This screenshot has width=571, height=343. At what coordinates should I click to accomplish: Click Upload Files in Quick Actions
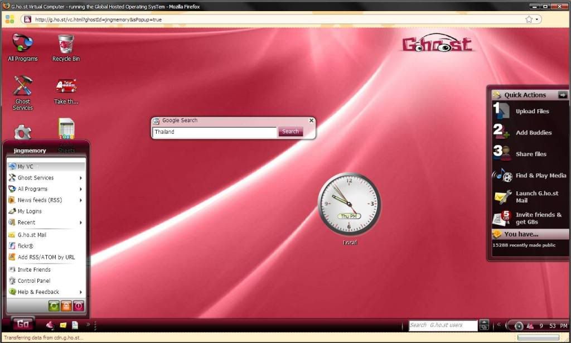click(532, 112)
